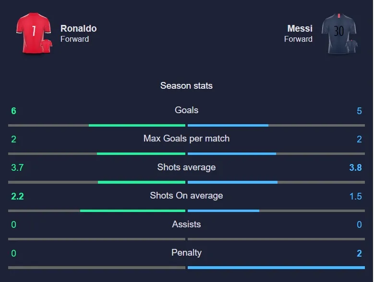Image resolution: width=374 pixels, height=282 pixels.
Task: Click Ronaldo's green Shots On average bar
Action: coord(133,211)
